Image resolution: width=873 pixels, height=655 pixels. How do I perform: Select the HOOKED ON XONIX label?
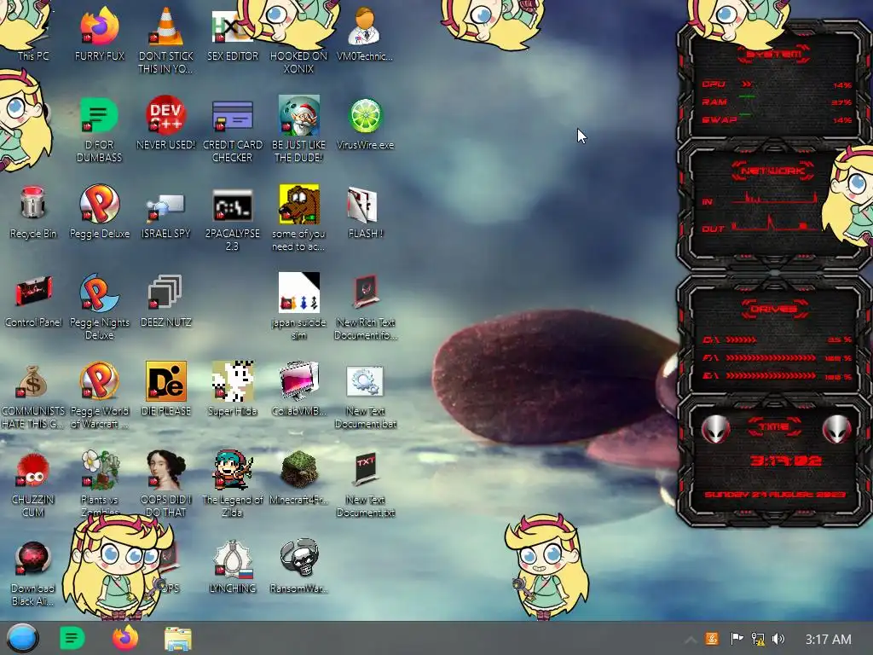[x=299, y=62]
